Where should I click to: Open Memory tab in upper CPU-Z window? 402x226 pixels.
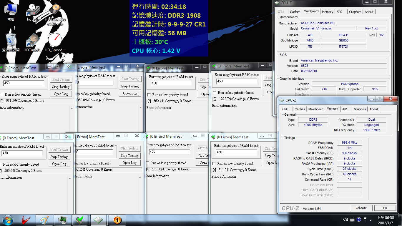click(x=328, y=12)
